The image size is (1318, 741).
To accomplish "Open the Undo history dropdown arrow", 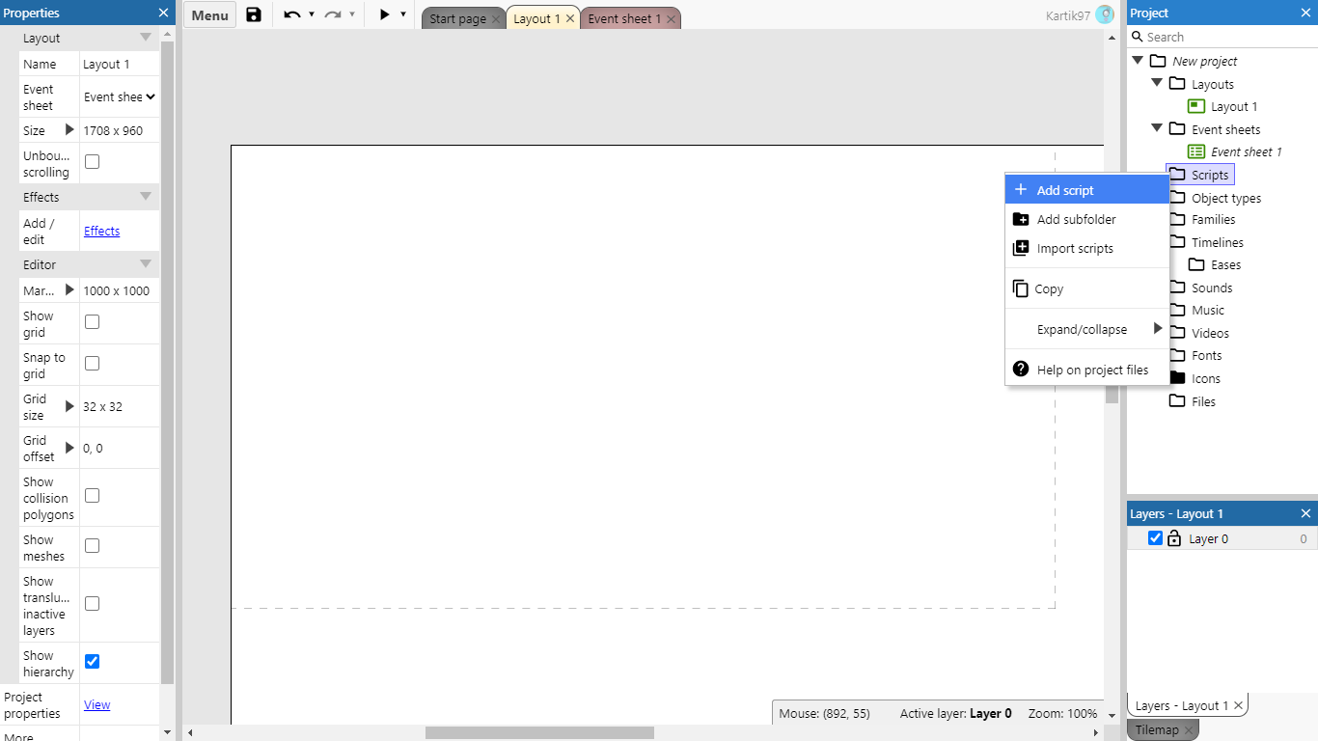I will [312, 14].
